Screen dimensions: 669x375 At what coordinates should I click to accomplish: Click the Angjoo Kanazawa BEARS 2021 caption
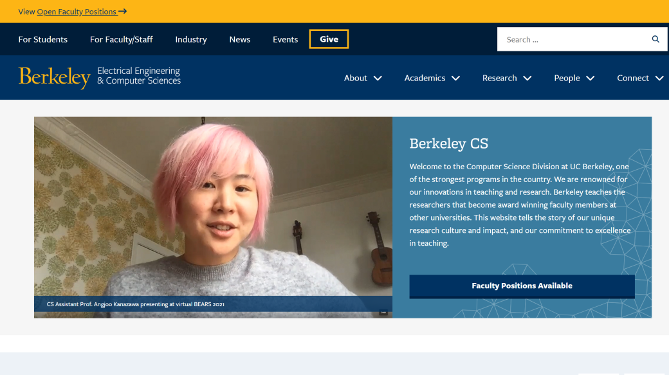point(135,304)
